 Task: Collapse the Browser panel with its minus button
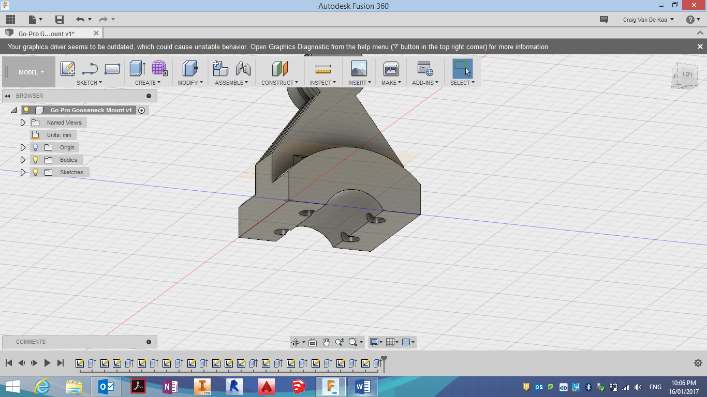coord(149,96)
